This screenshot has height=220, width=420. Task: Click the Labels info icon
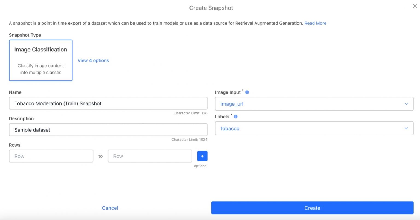235,116
